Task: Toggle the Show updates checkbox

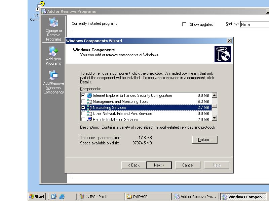Action: (x=184, y=24)
